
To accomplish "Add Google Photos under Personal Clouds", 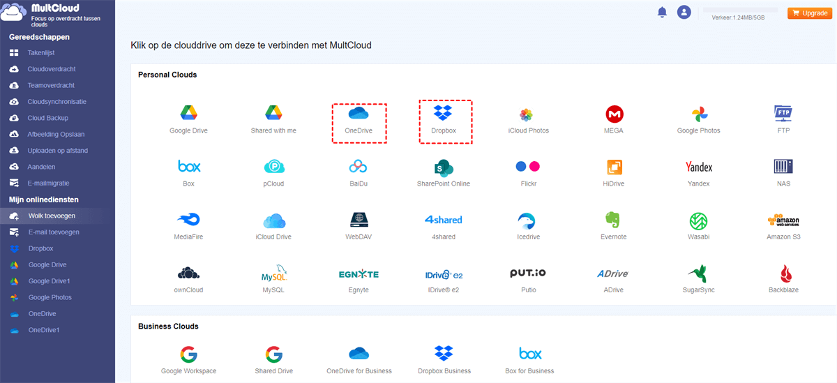I will (698, 120).
